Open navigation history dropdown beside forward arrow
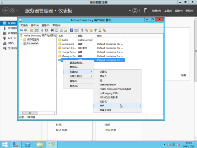 pyautogui.click(x=17, y=11)
